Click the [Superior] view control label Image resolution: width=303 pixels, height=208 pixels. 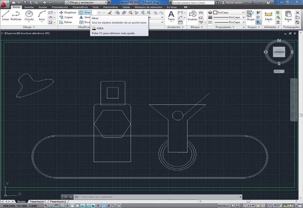[x=11, y=33]
